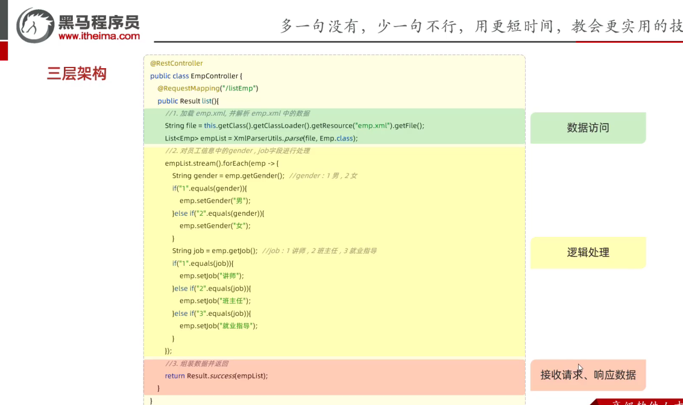Select the emp.setGender("女") line
683x405 pixels.
pyautogui.click(x=215, y=226)
